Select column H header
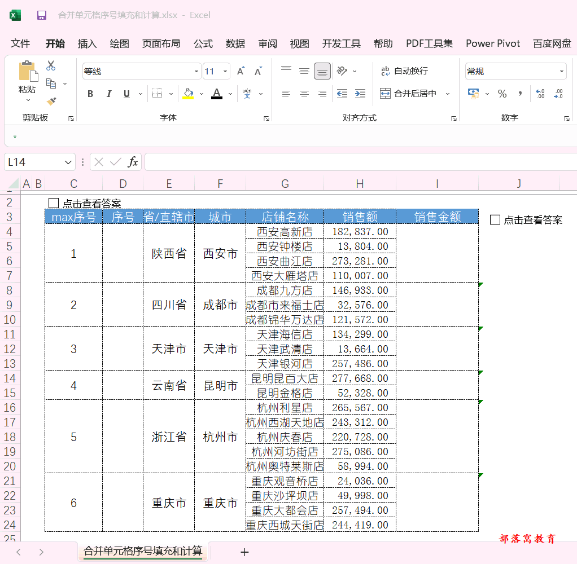 360,183
